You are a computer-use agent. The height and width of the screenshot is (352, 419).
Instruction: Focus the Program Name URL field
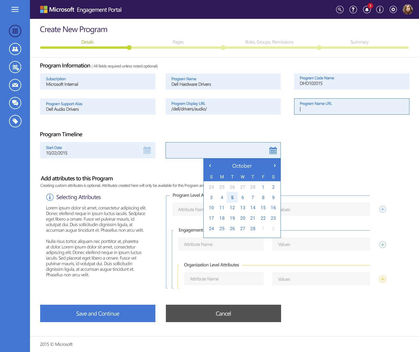[352, 106]
